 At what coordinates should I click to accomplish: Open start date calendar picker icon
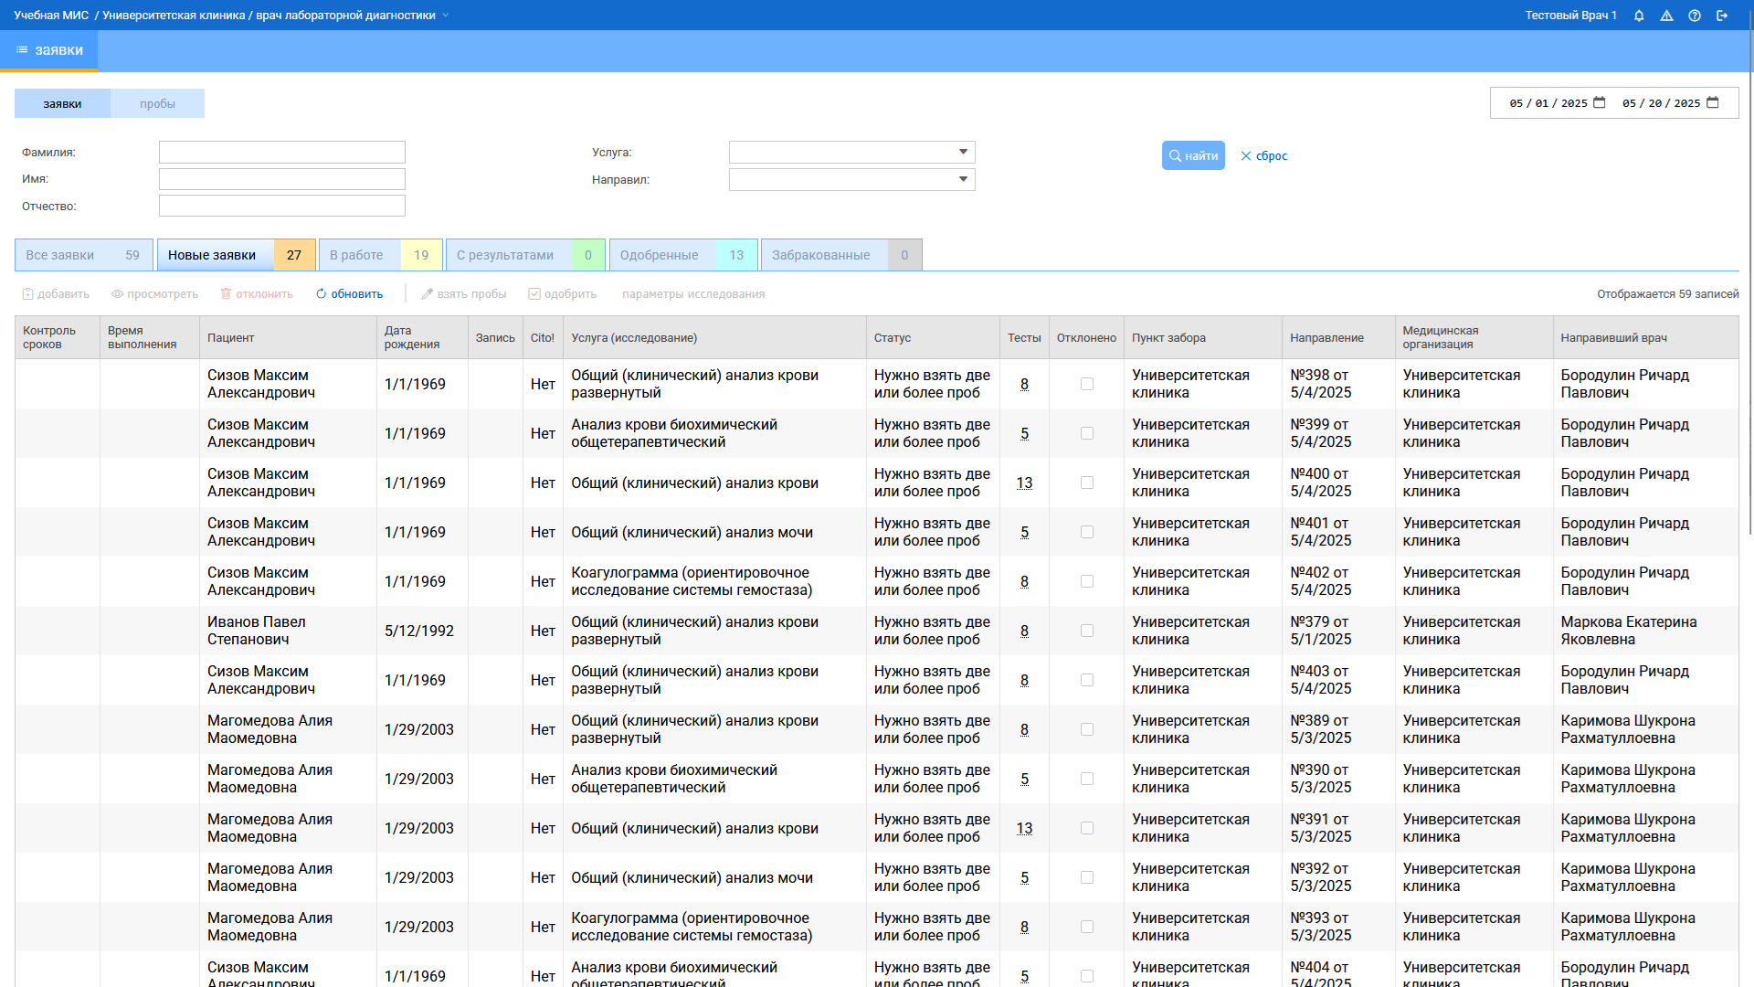[1600, 102]
